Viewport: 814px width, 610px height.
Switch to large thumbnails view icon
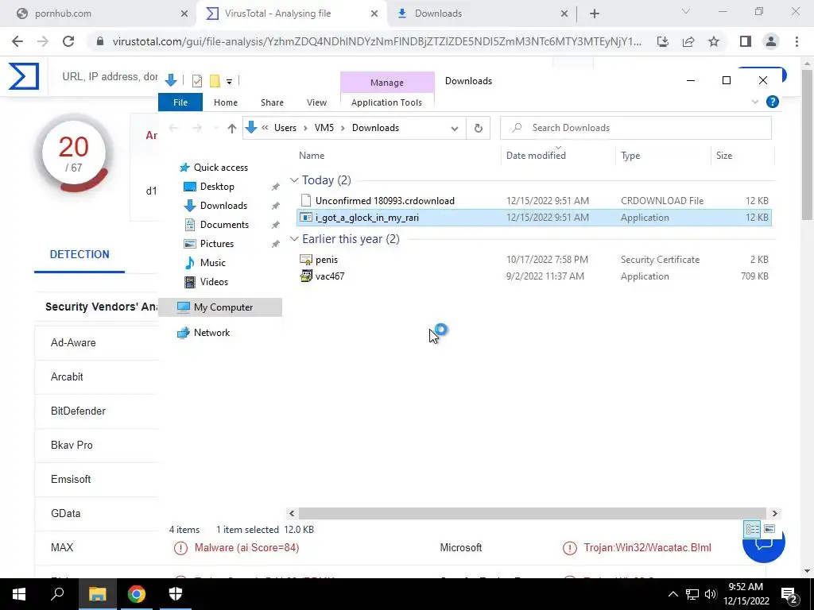(769, 529)
